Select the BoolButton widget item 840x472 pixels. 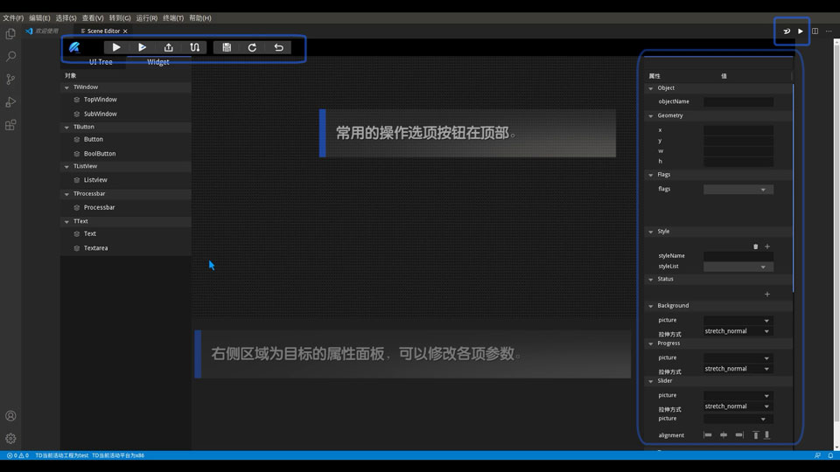[100, 154]
